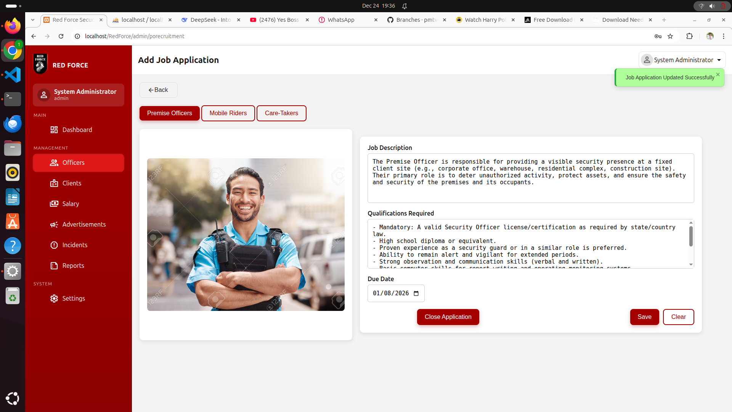Screen dimensions: 732x412
Task: Dismiss the success notification toast
Action: coord(718,74)
